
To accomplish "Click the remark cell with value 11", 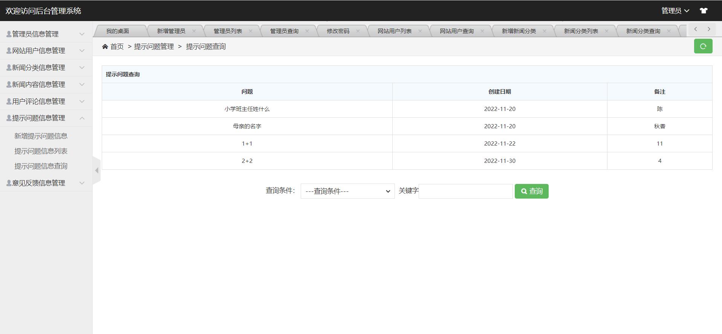I will click(x=660, y=143).
